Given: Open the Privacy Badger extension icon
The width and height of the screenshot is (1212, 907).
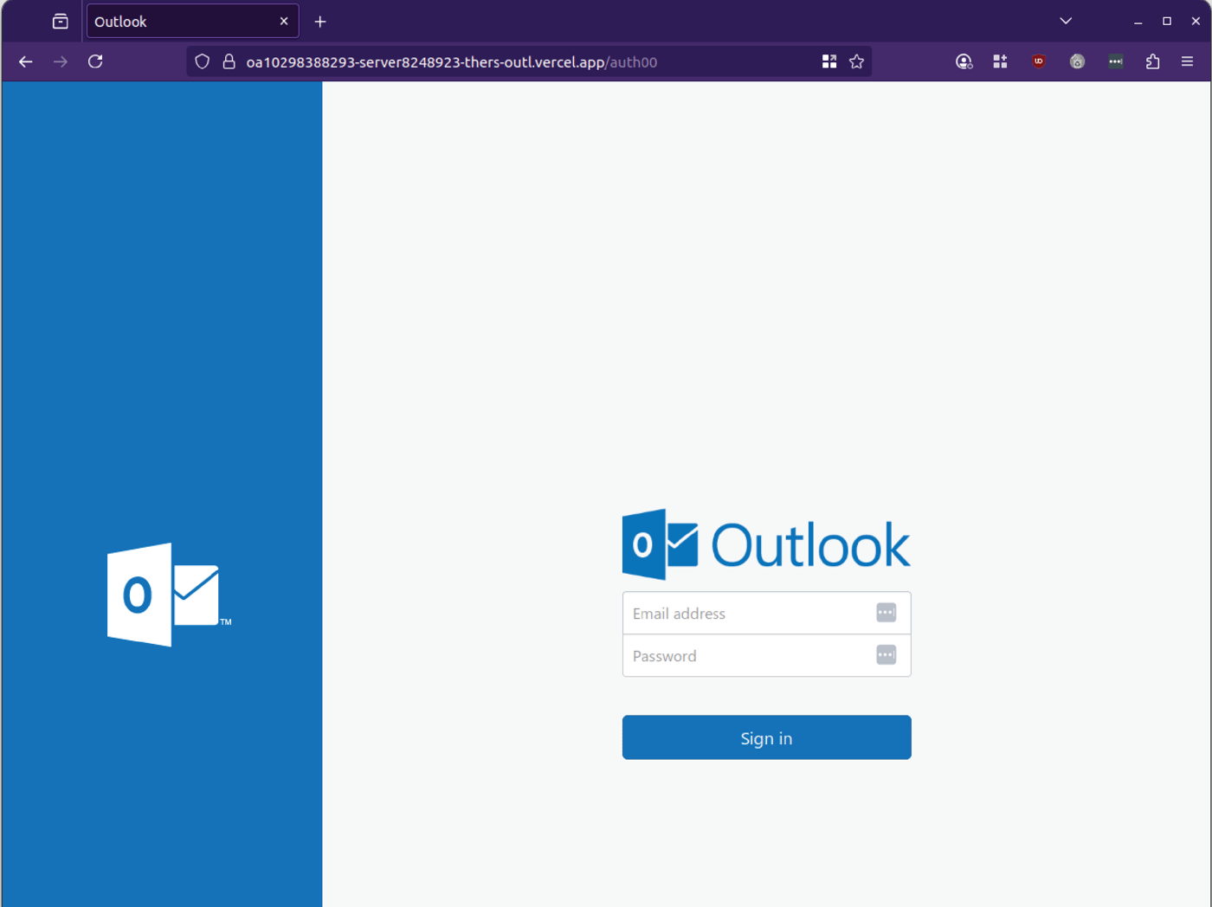Looking at the screenshot, I should pyautogui.click(x=1076, y=61).
